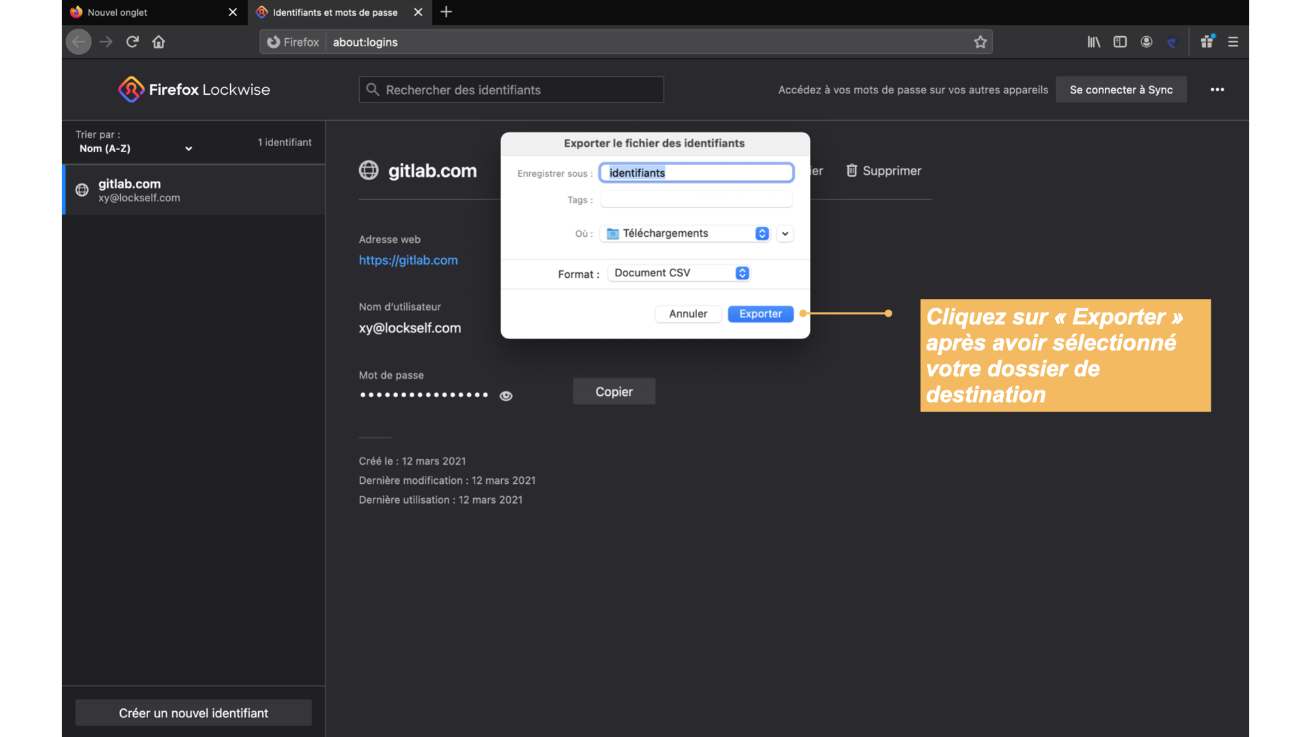Open the Firefox account icon
The height and width of the screenshot is (737, 1311).
1146,42
